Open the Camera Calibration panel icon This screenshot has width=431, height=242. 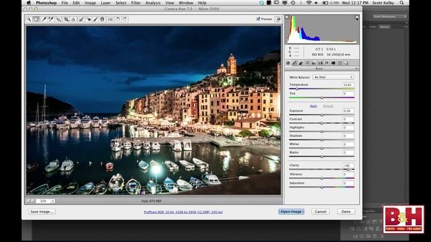[x=333, y=63]
